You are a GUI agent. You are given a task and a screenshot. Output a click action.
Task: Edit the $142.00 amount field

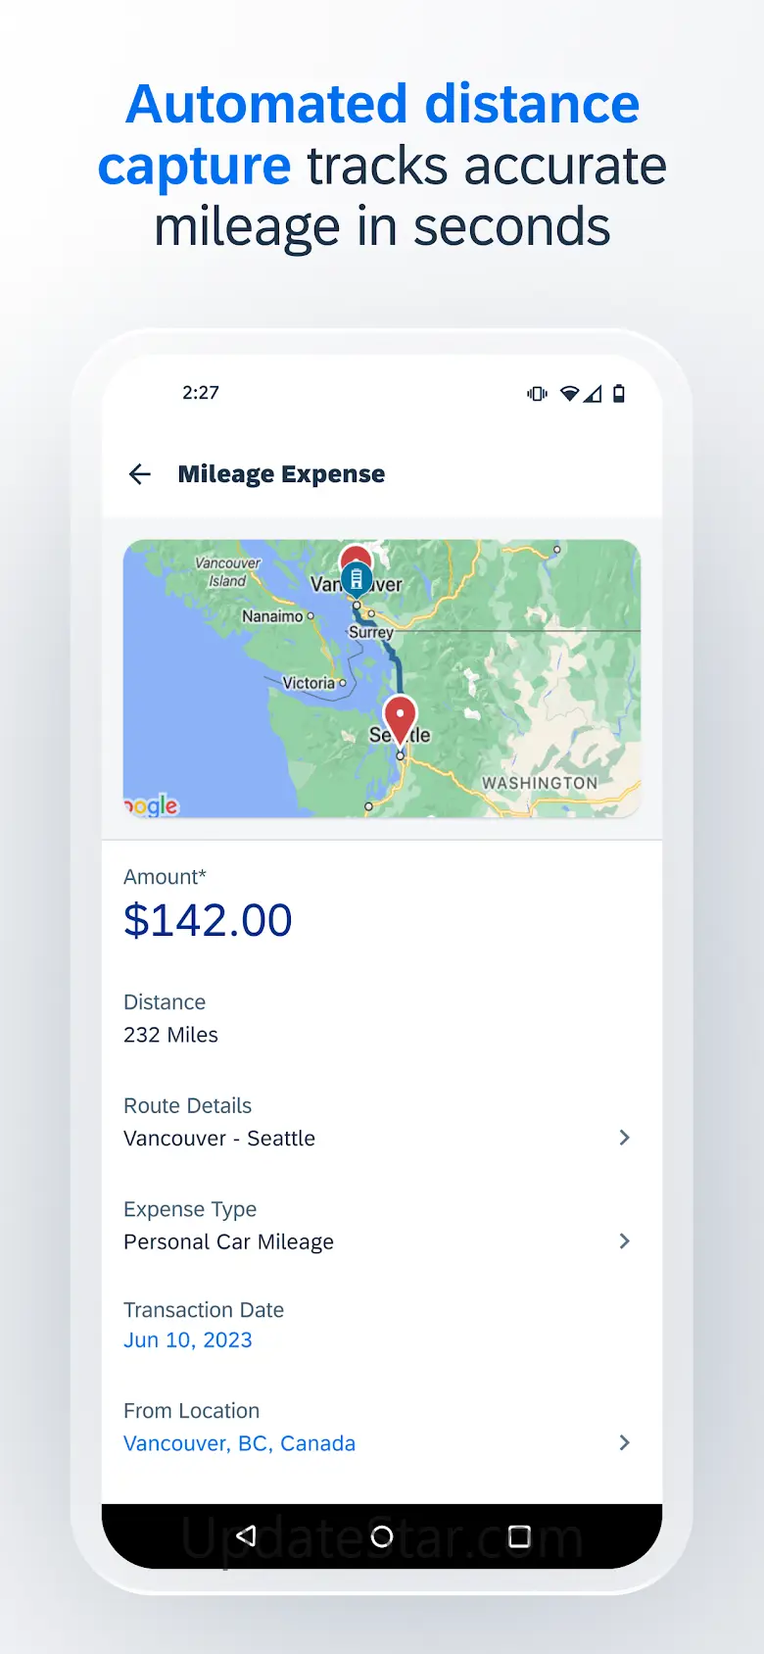(208, 921)
